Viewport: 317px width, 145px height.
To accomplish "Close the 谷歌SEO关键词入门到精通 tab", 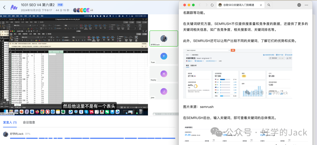I will pyautogui.click(x=261, y=5).
